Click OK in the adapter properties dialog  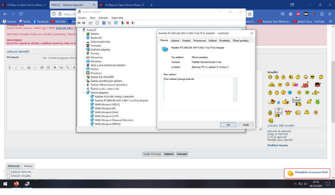pos(228,125)
